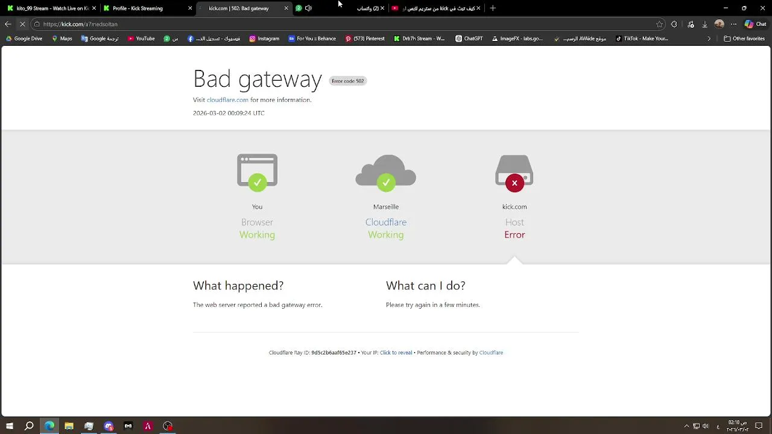Click the Microsoft Edge taskbar icon
772x434 pixels.
(49, 426)
